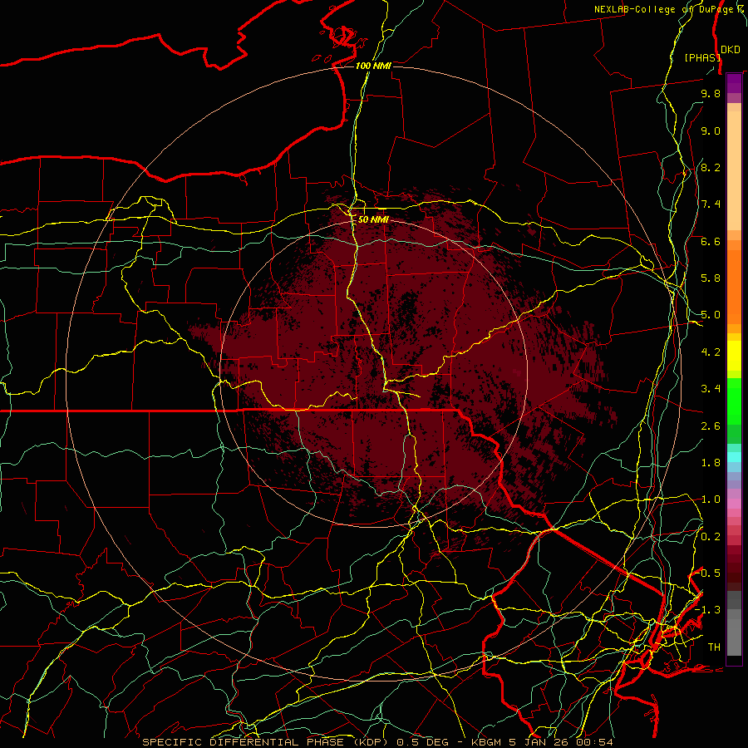Click the pink segment beside 1.0

pyautogui.click(x=734, y=504)
